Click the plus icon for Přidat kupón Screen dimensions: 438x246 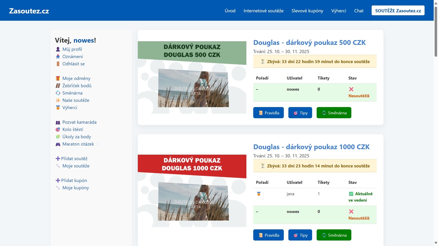[58, 181]
